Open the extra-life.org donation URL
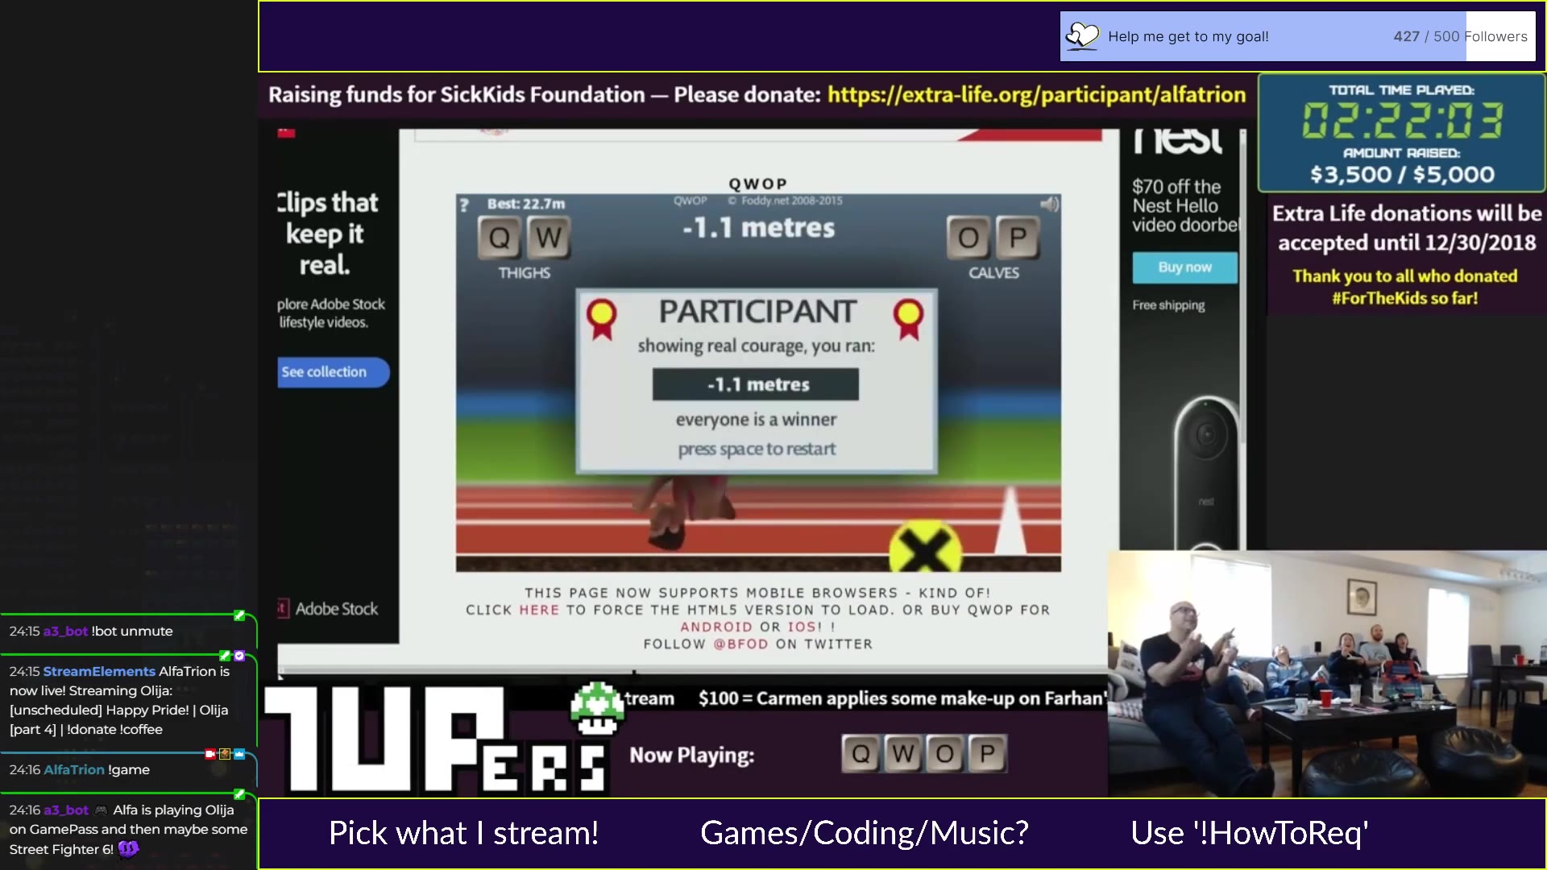This screenshot has width=1547, height=870. [1036, 95]
